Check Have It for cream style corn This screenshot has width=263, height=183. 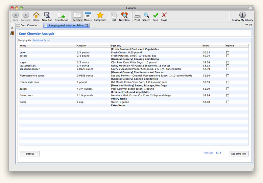[x=227, y=82]
